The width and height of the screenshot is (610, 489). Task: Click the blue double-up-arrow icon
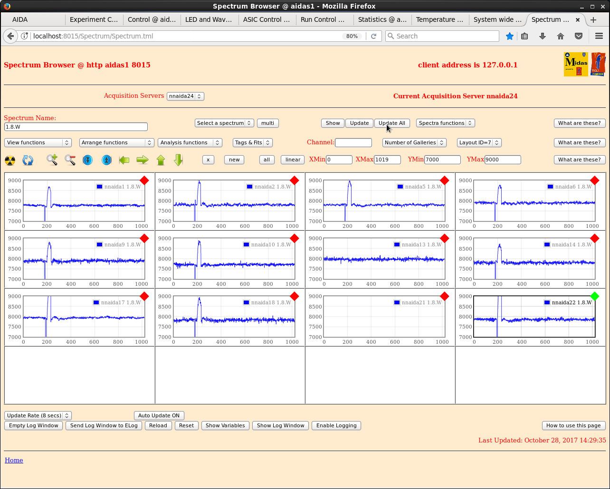[x=106, y=160]
